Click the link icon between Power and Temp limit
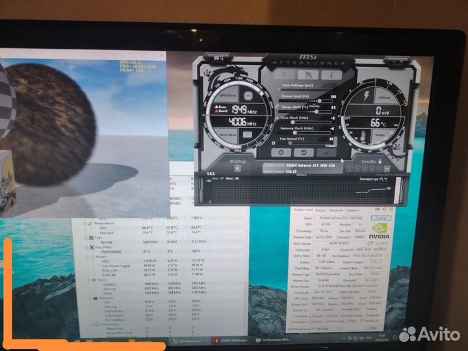The width and height of the screenshot is (468, 351). click(x=277, y=106)
